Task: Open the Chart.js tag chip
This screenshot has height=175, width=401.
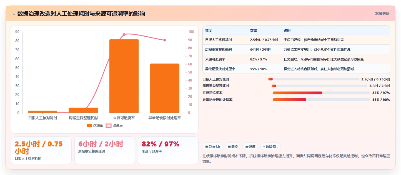Action: click(x=213, y=146)
